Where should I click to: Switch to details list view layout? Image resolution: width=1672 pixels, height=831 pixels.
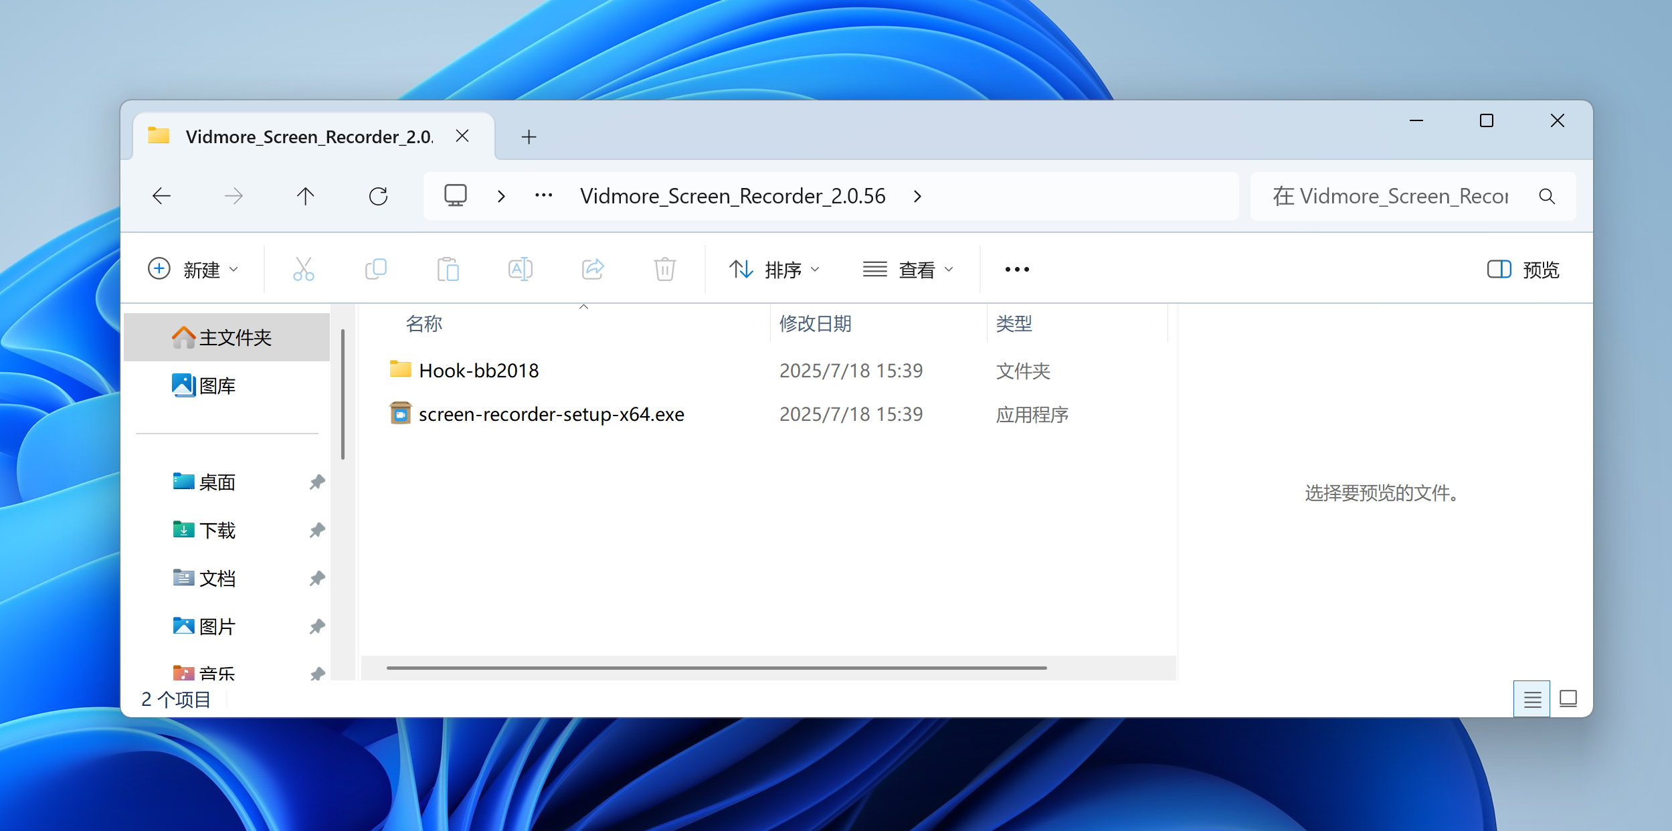pos(1532,699)
